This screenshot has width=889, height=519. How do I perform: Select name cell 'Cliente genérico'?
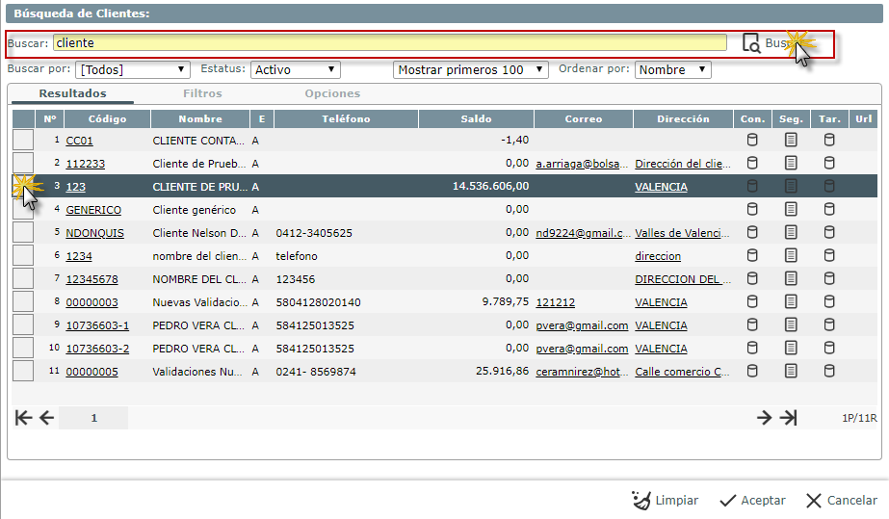pos(194,210)
